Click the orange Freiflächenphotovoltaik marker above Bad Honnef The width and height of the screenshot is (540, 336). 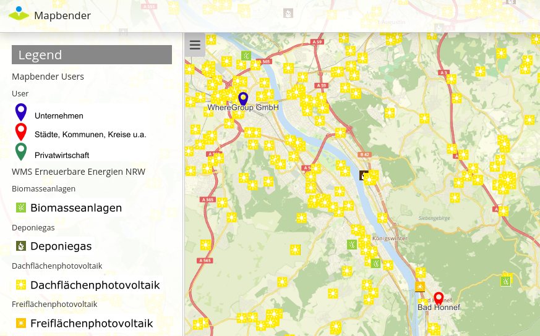click(x=421, y=286)
